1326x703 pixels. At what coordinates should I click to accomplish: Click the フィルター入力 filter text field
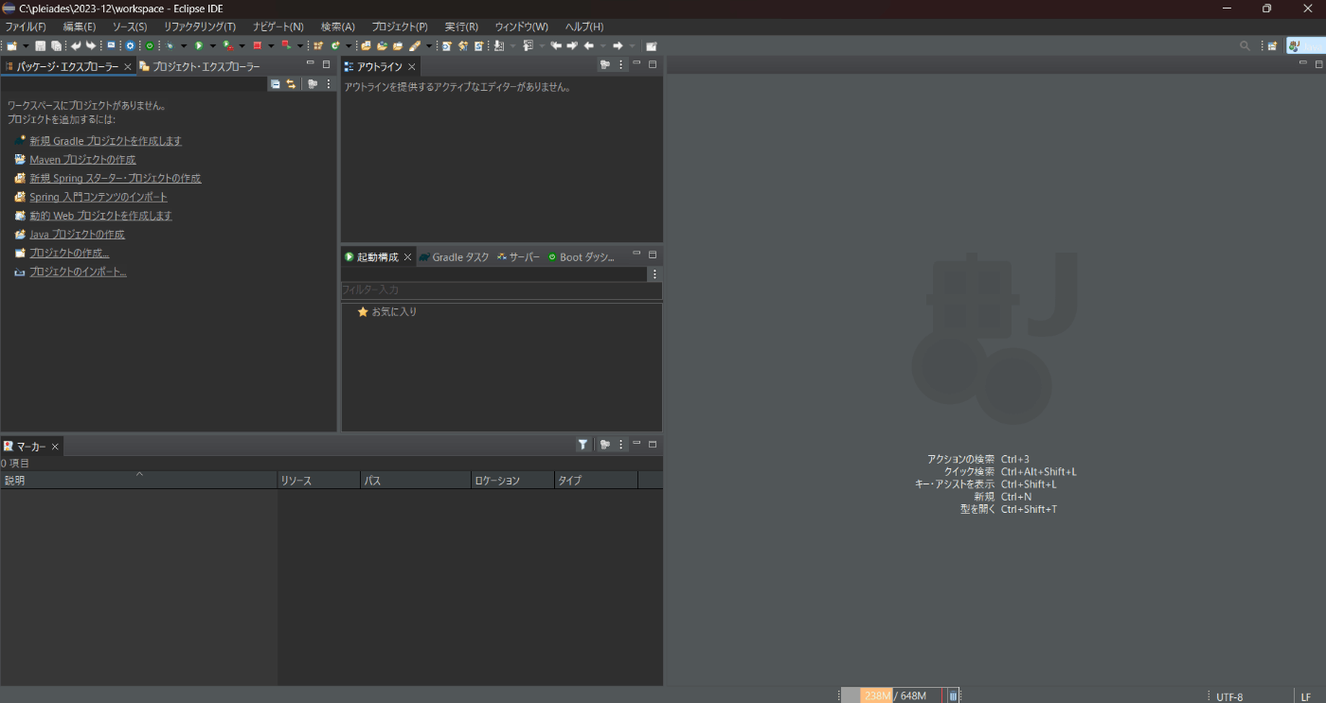[x=501, y=290]
